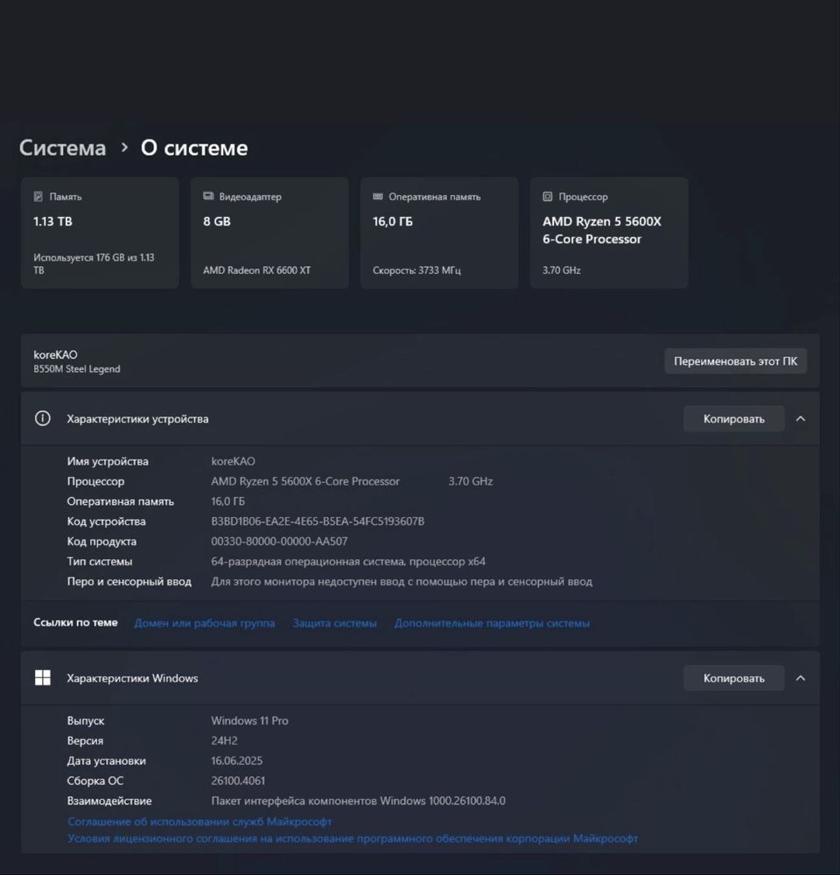
Task: Click Тип системы label
Action: click(x=100, y=562)
